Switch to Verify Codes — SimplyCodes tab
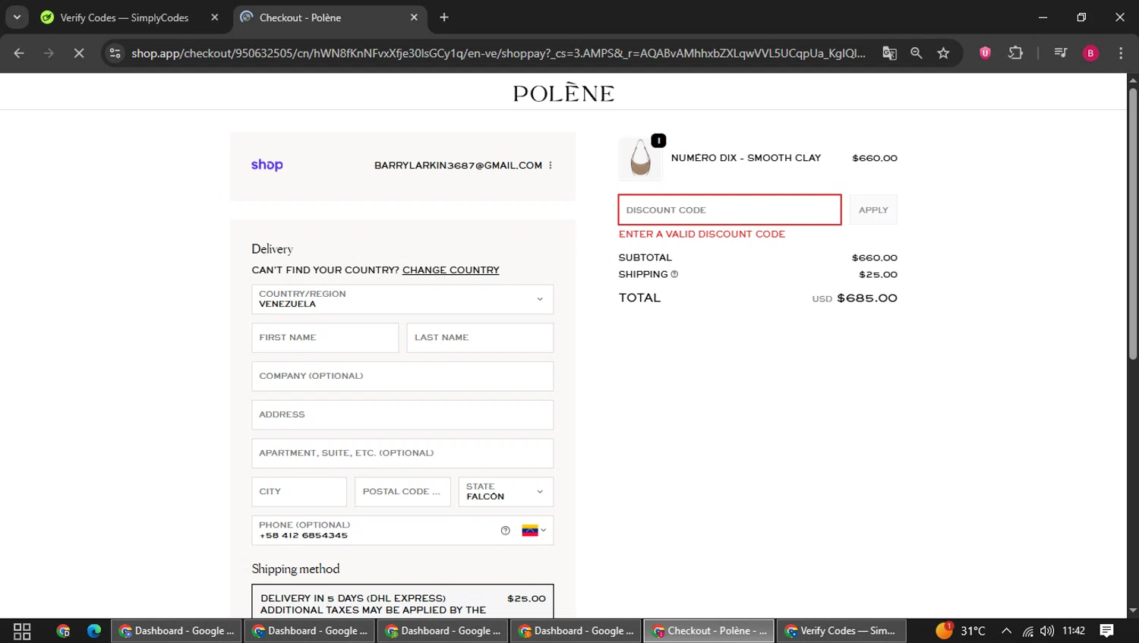1139x643 pixels. [124, 17]
